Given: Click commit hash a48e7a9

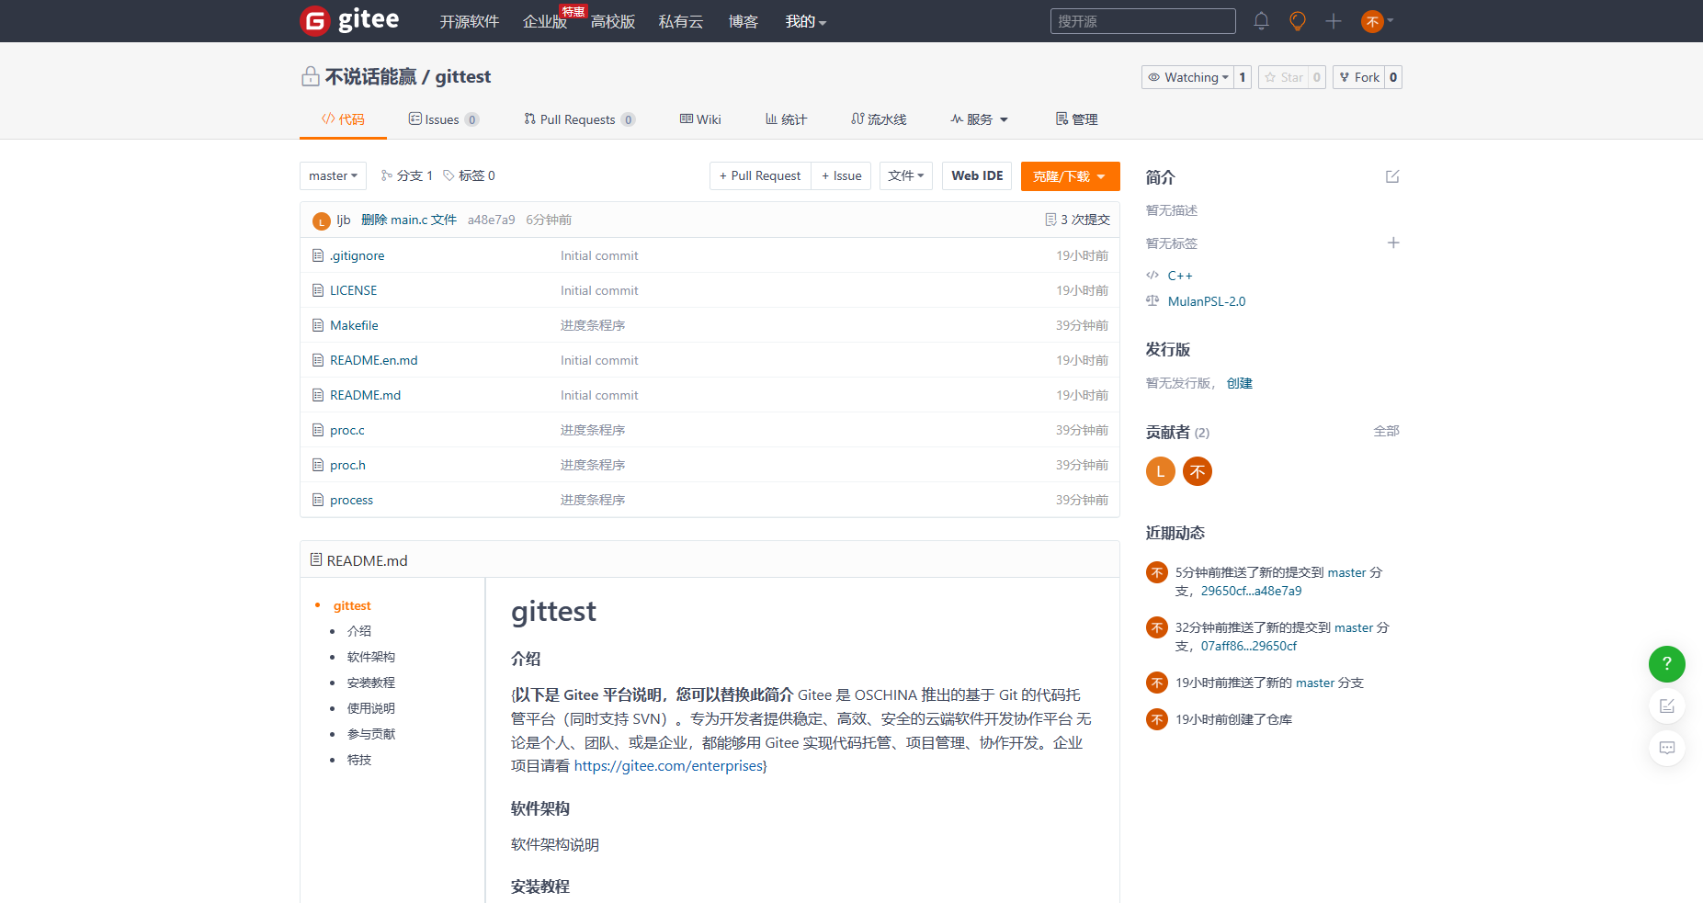Looking at the screenshot, I should click(x=491, y=220).
